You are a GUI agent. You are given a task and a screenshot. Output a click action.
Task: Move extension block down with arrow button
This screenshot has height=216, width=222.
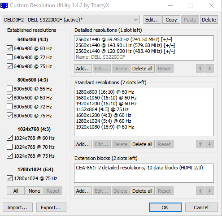coord(209,191)
